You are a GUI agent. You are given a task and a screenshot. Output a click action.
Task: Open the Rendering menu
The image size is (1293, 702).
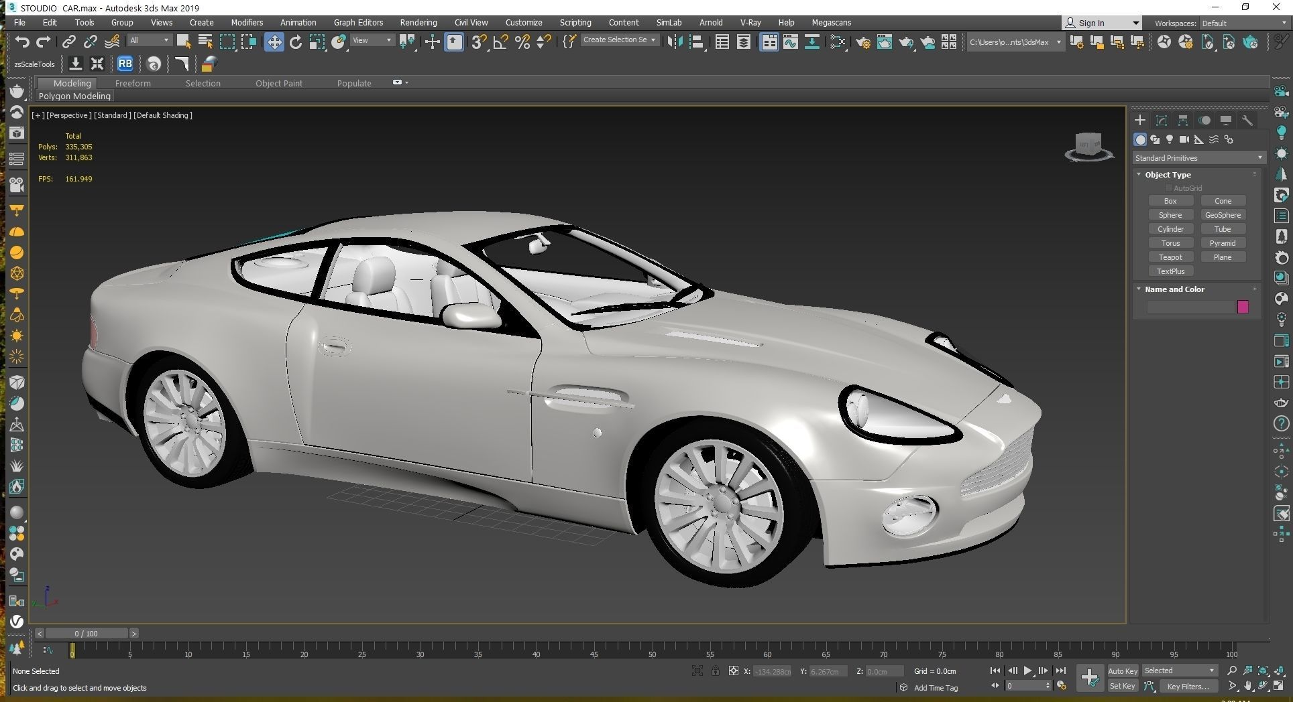pyautogui.click(x=418, y=22)
